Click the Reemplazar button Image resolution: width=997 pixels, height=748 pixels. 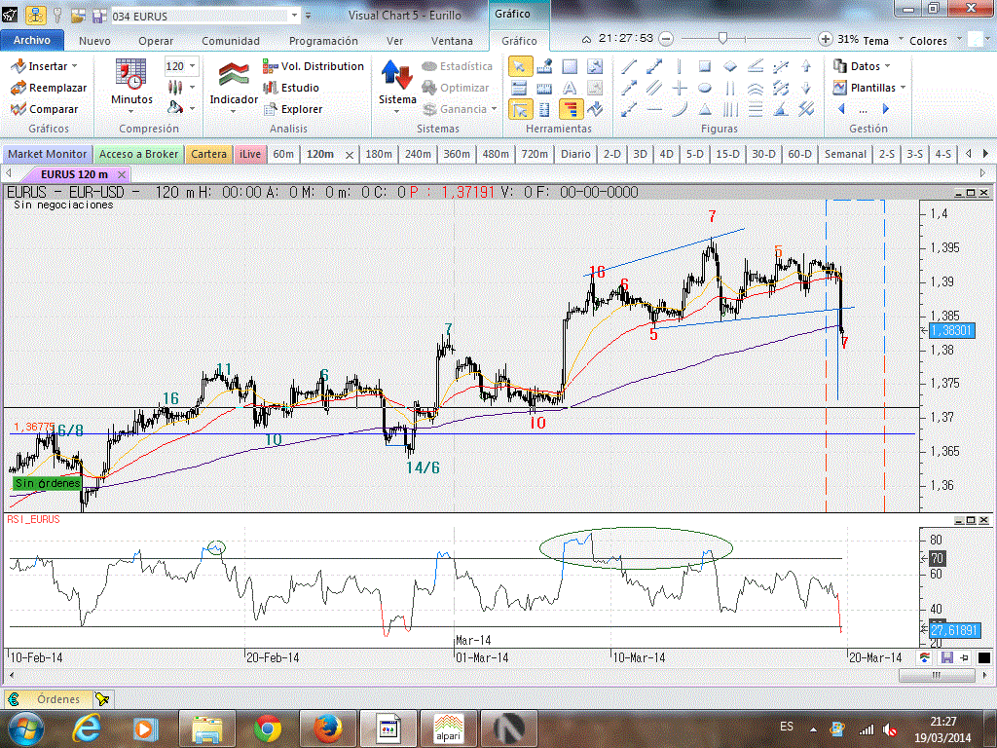click(x=49, y=88)
